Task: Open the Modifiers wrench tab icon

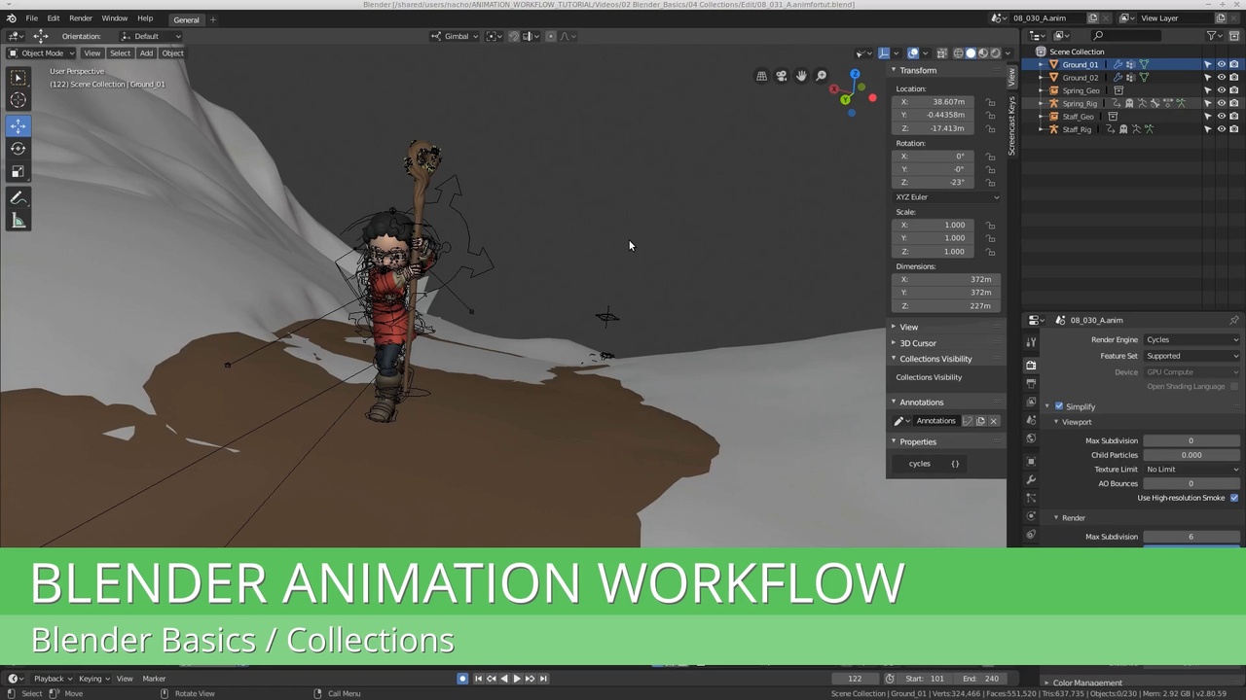Action: [x=1031, y=480]
